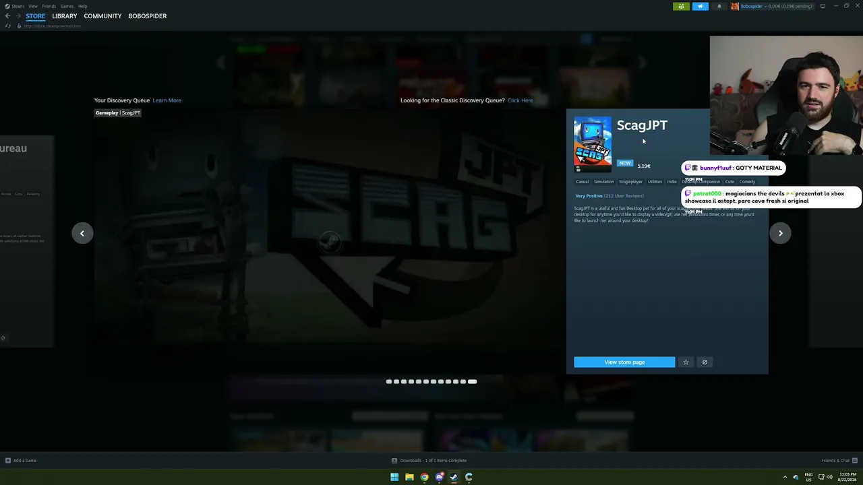
Task: Click the Steam logo icon in menu bar
Action: (x=7, y=6)
